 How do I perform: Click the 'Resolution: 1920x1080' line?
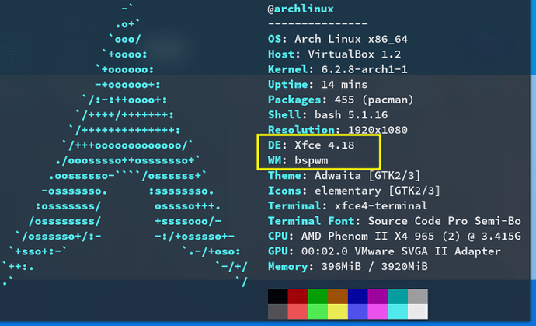(338, 130)
